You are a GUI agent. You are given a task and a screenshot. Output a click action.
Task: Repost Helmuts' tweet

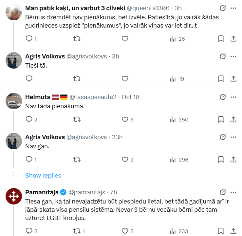click(77, 119)
